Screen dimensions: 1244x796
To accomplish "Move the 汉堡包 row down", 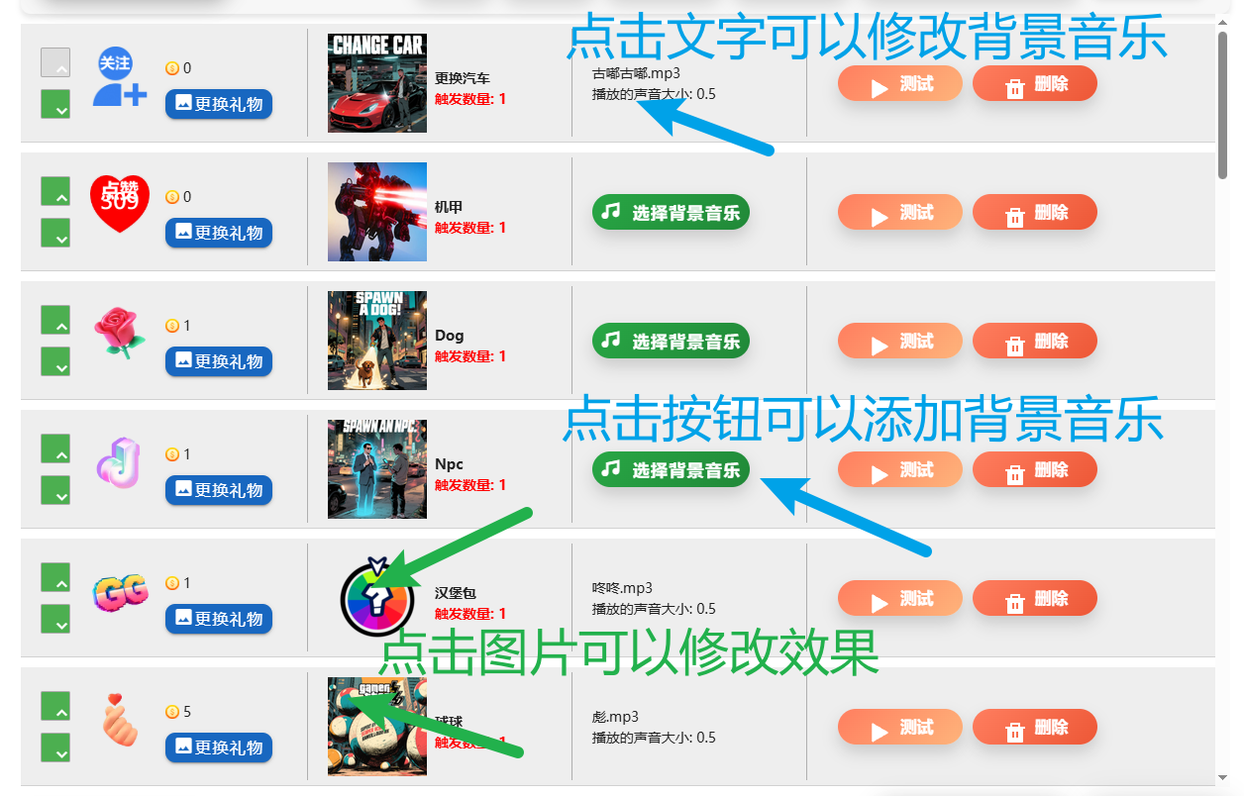I will (55, 619).
